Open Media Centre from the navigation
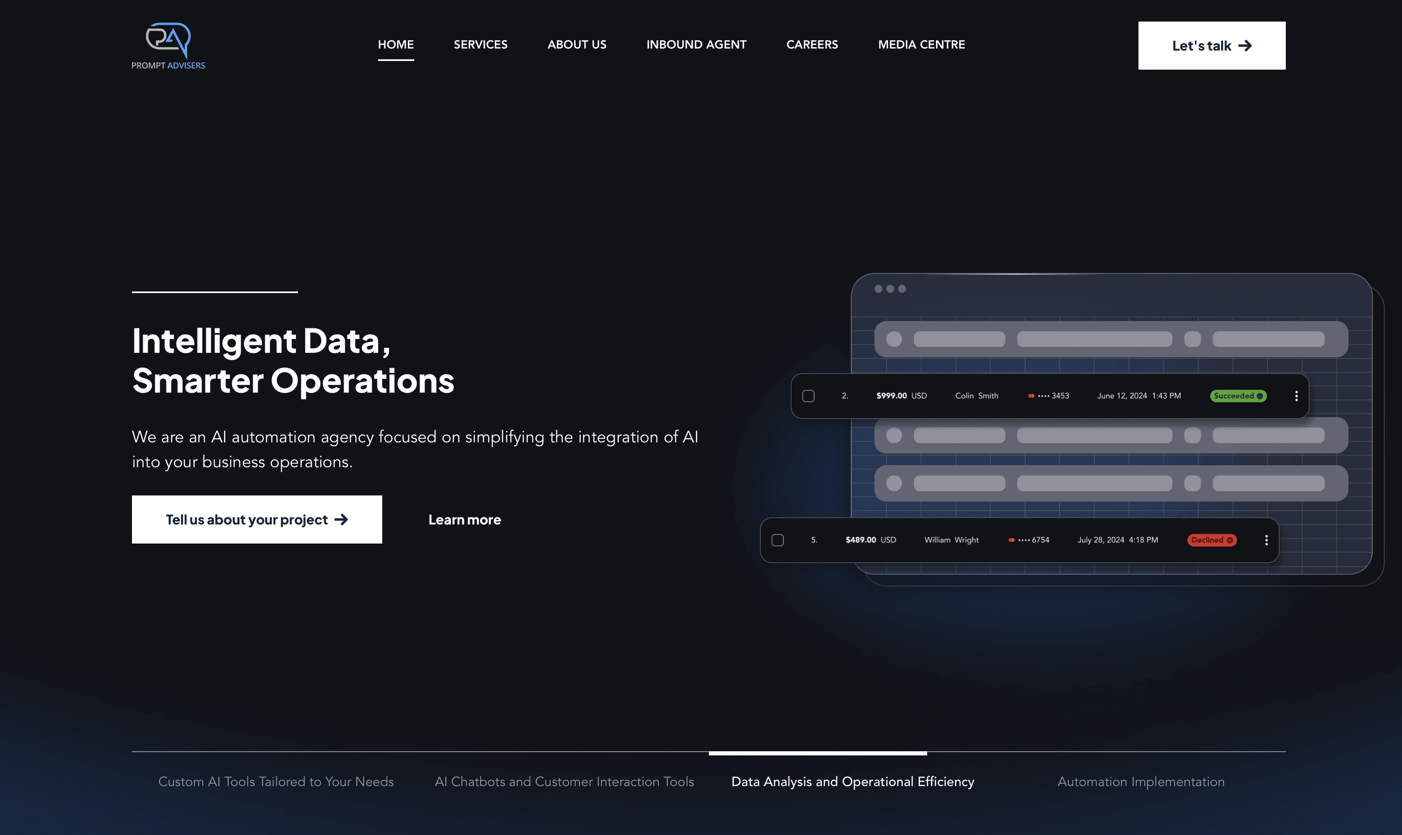Image resolution: width=1402 pixels, height=835 pixels. (921, 44)
